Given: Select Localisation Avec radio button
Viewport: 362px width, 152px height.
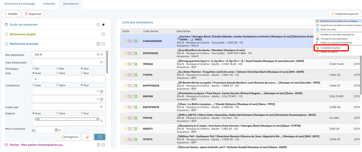Looking at the screenshot, I should (x=33, y=85).
